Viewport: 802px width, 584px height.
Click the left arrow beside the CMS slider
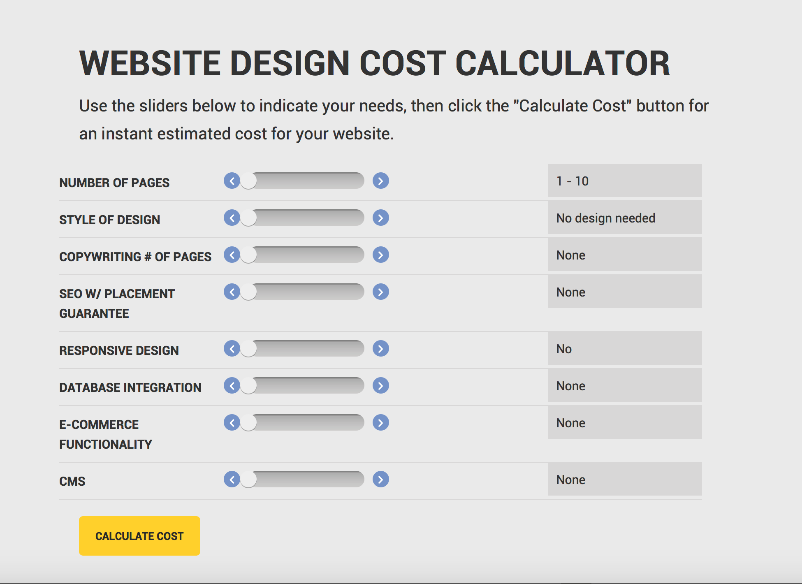tap(233, 479)
